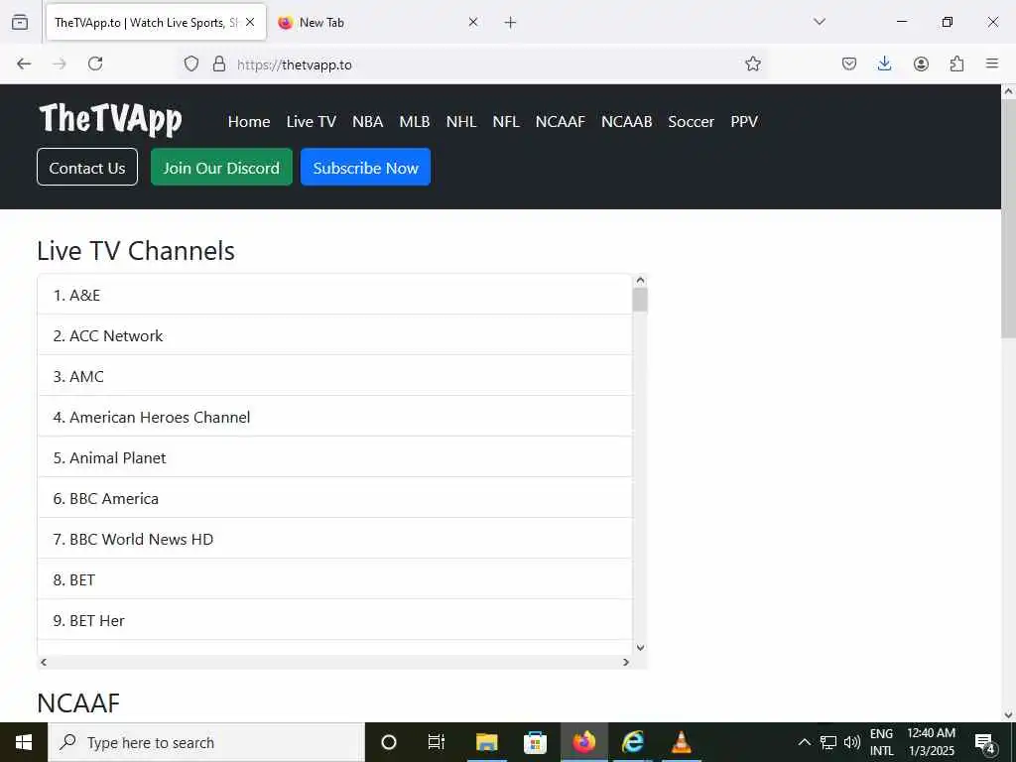Click channel list scroll left arrow
This screenshot has height=762, width=1016.
click(x=44, y=662)
